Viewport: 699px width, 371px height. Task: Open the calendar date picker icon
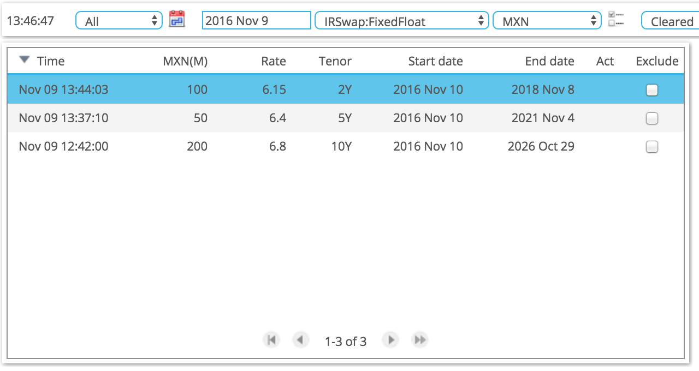[x=177, y=19]
